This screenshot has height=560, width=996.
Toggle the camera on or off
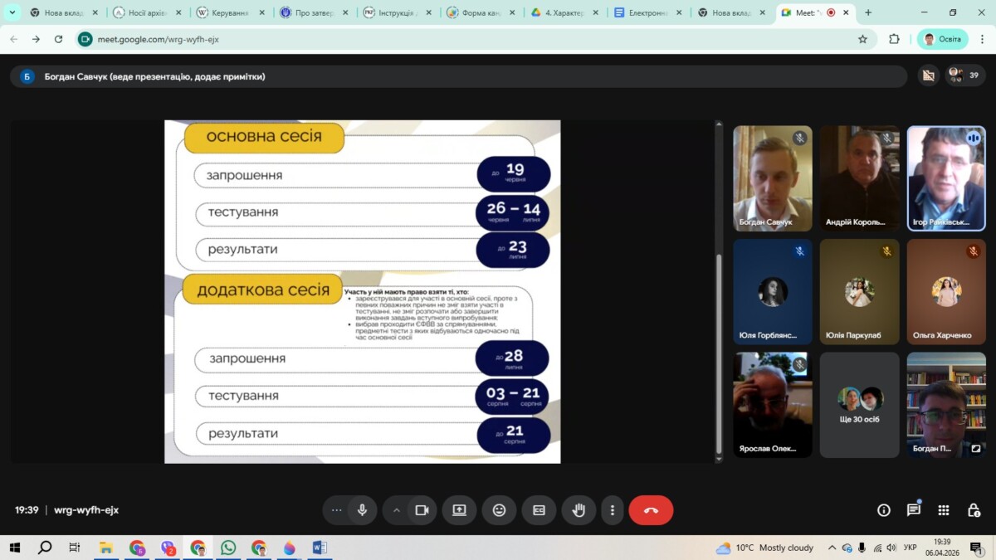(x=422, y=510)
